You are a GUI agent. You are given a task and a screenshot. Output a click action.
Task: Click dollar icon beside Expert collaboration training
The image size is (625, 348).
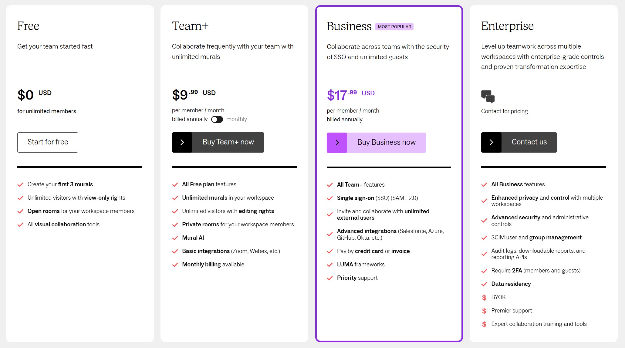point(484,324)
